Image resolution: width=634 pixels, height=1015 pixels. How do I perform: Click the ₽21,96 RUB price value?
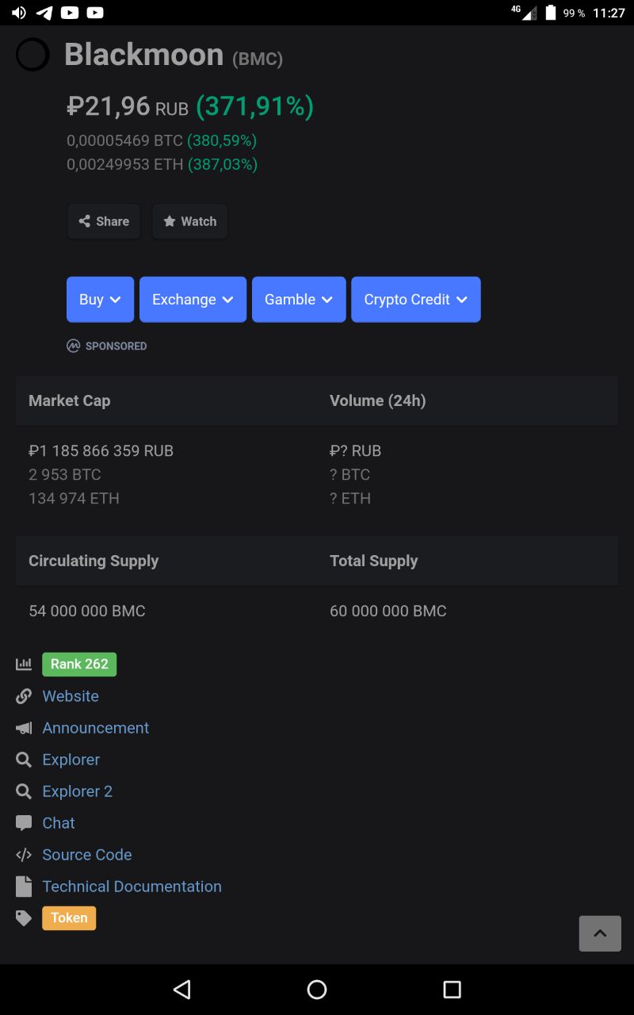[128, 106]
